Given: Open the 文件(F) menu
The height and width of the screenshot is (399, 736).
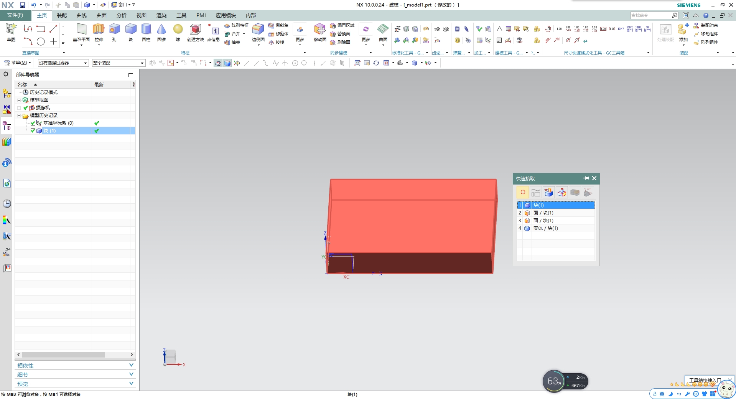Looking at the screenshot, I should coord(14,15).
